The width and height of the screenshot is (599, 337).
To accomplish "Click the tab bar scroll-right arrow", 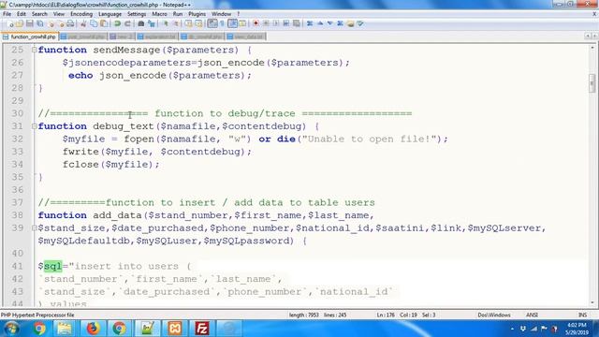I will [594, 37].
